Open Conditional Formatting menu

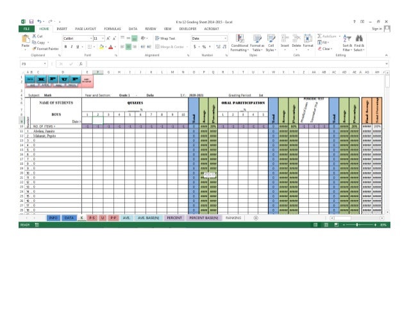coord(240,43)
